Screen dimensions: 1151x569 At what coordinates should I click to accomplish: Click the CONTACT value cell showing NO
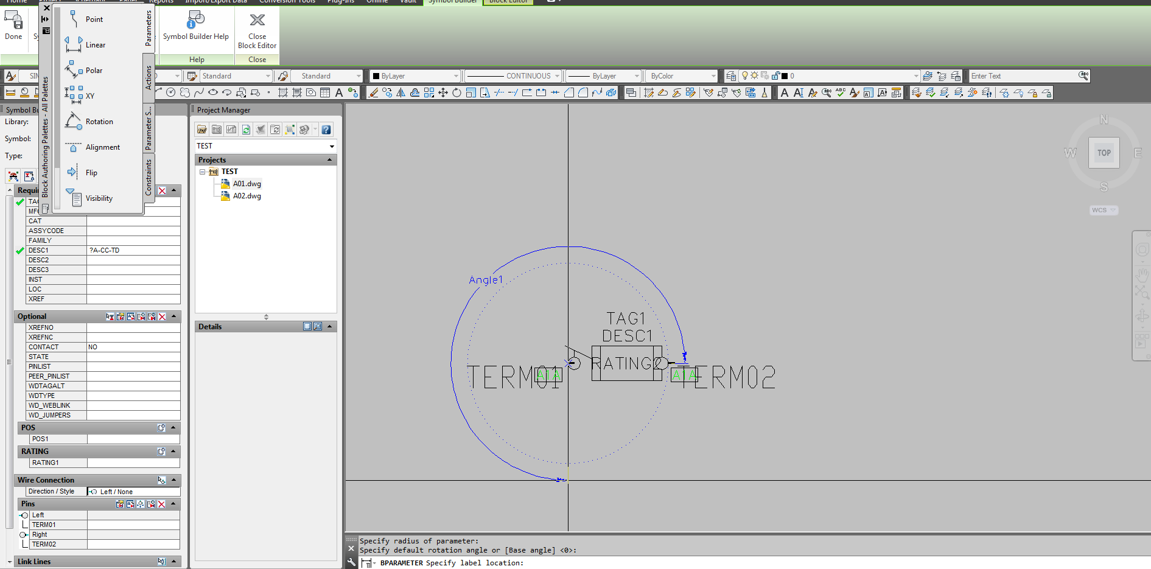(133, 347)
